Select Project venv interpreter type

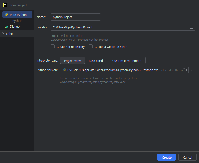tap(72, 61)
